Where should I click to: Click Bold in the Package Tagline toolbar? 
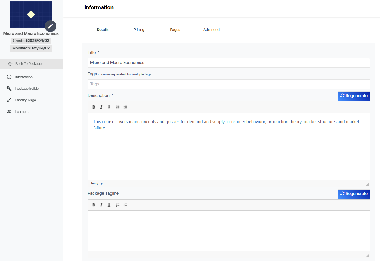pyautogui.click(x=94, y=205)
